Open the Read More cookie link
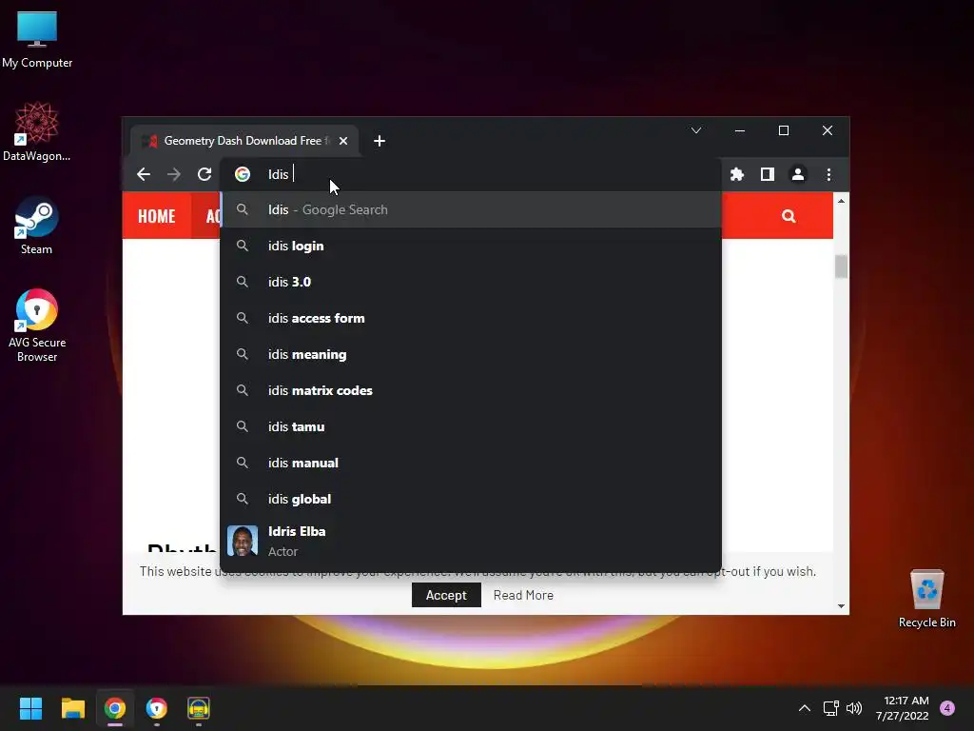This screenshot has height=731, width=974. [523, 596]
